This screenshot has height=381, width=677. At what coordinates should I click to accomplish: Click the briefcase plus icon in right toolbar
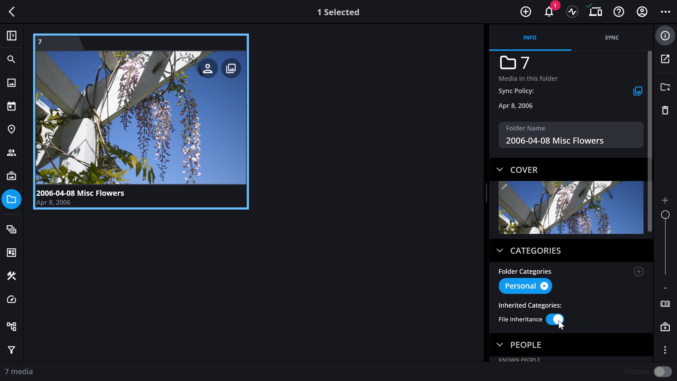pos(665,327)
